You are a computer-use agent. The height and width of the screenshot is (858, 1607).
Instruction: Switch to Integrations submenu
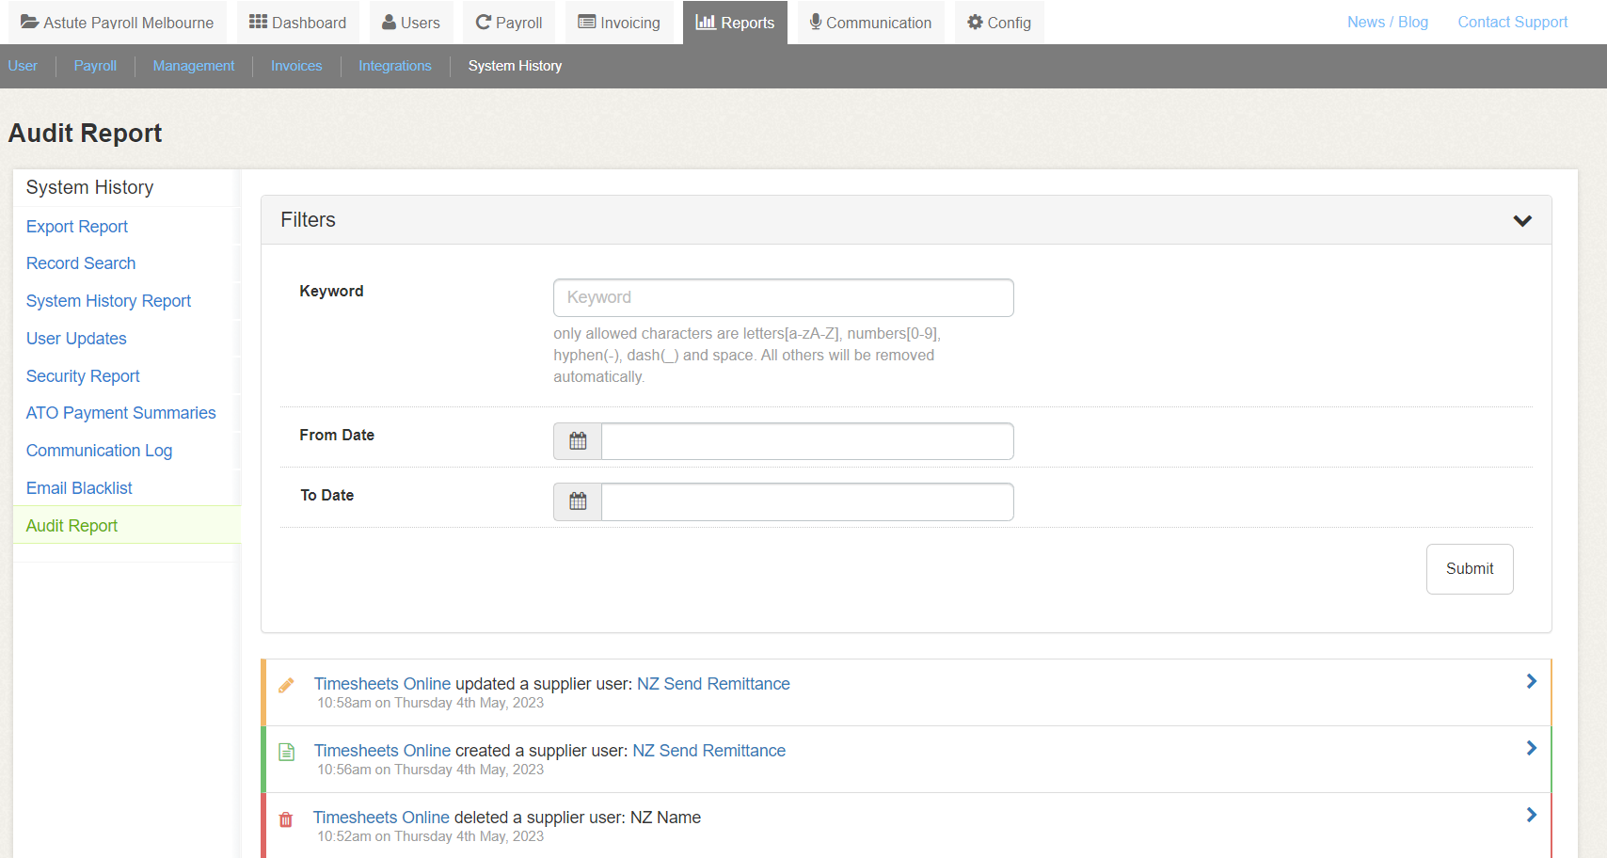(x=394, y=66)
